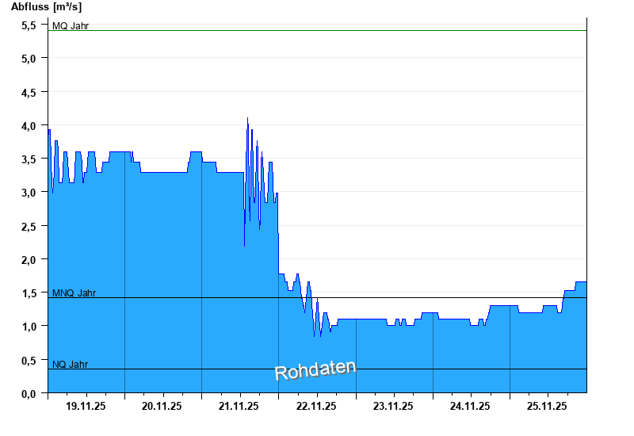Click the Abfluss [m³/s] axis title
Image resolution: width=634 pixels, height=436 pixels.
pyautogui.click(x=46, y=7)
